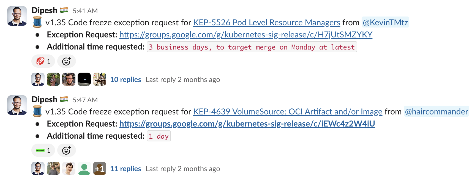Open the 5:47 AM message timestamp

(85, 100)
